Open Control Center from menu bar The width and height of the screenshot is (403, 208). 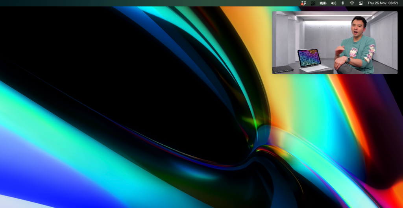(361, 3)
